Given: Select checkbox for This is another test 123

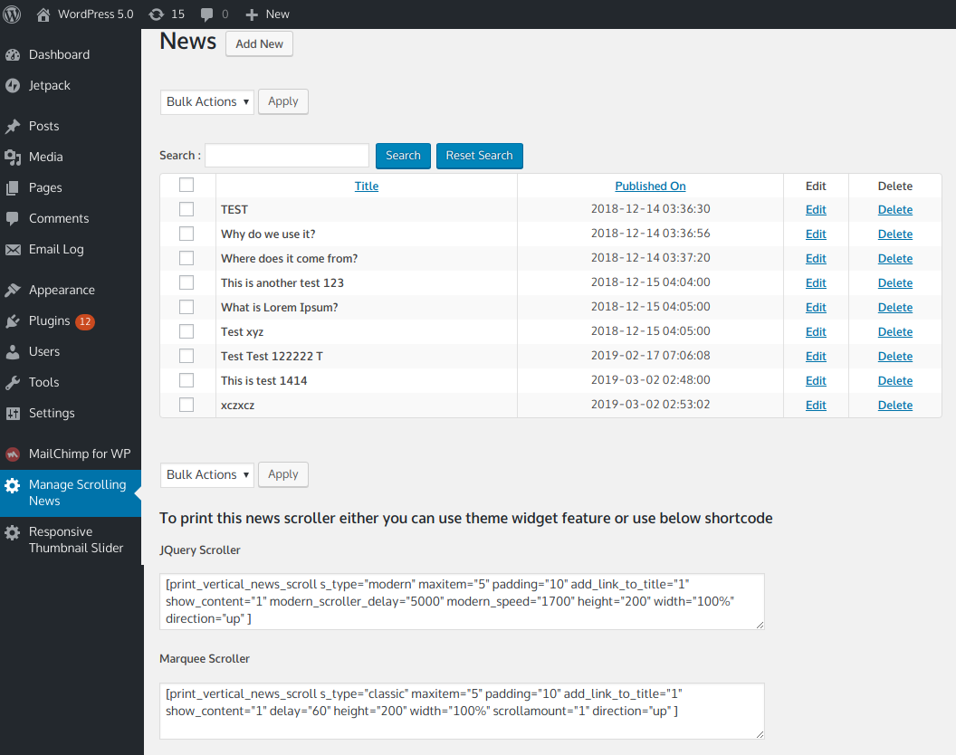Looking at the screenshot, I should point(186,282).
